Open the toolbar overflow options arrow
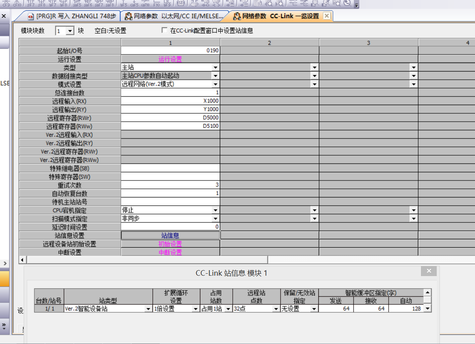Image resolution: width=475 pixels, height=344 pixels. click(357, 5)
